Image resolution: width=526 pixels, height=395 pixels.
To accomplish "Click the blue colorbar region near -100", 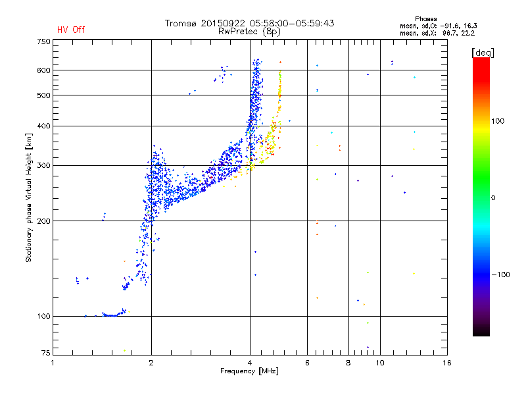I will pyautogui.click(x=481, y=275).
